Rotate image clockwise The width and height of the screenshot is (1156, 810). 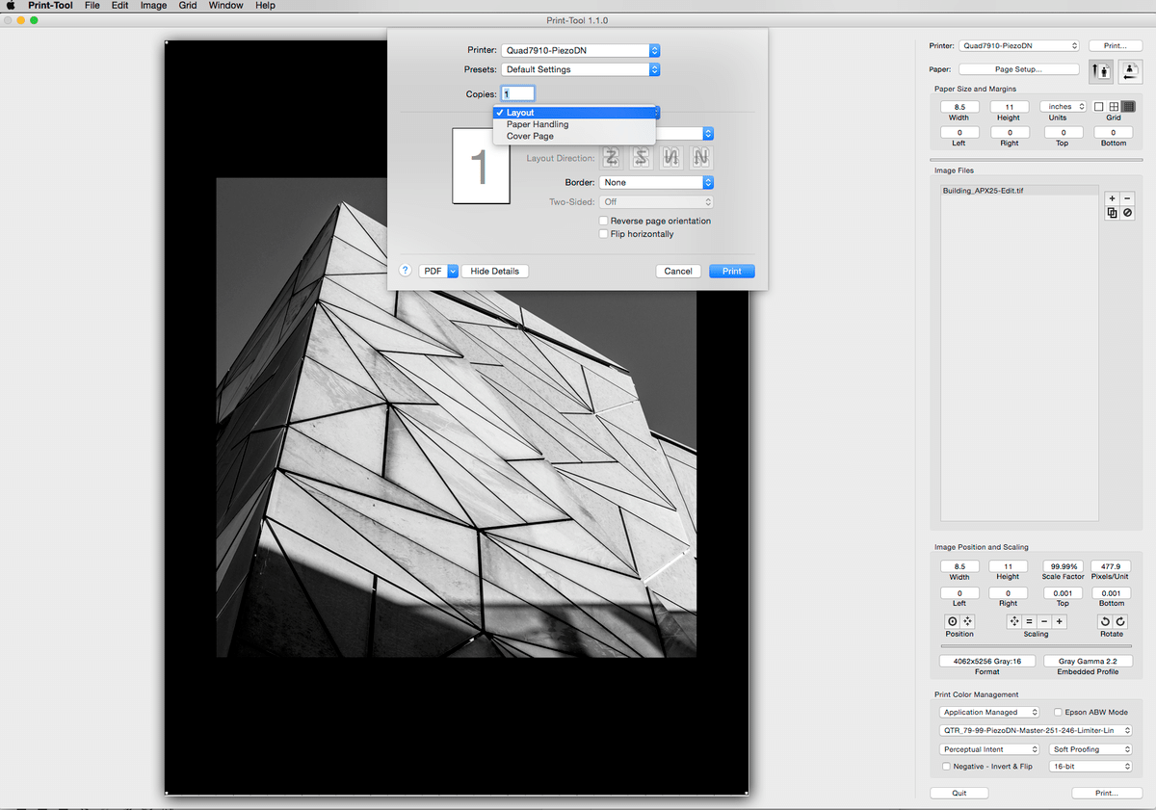[x=1120, y=622]
